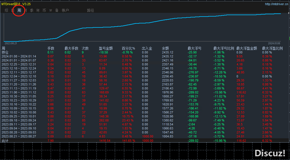The image size is (290, 160).
Task: Click the balance value 1976.96
Action: [x=167, y=92]
